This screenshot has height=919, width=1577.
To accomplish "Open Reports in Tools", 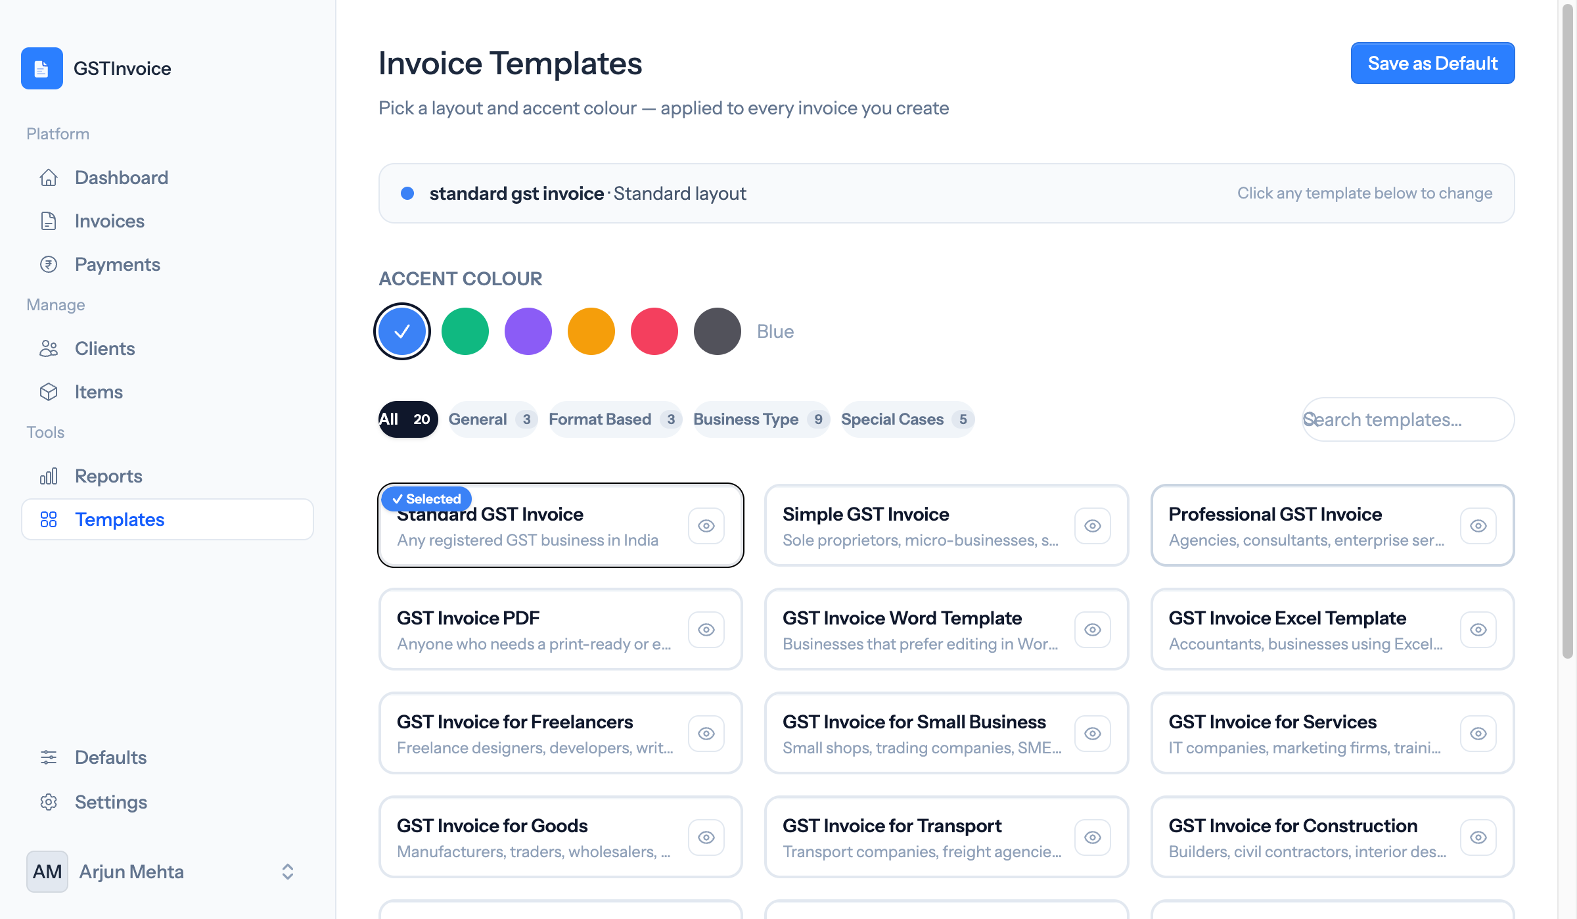I will point(168,476).
